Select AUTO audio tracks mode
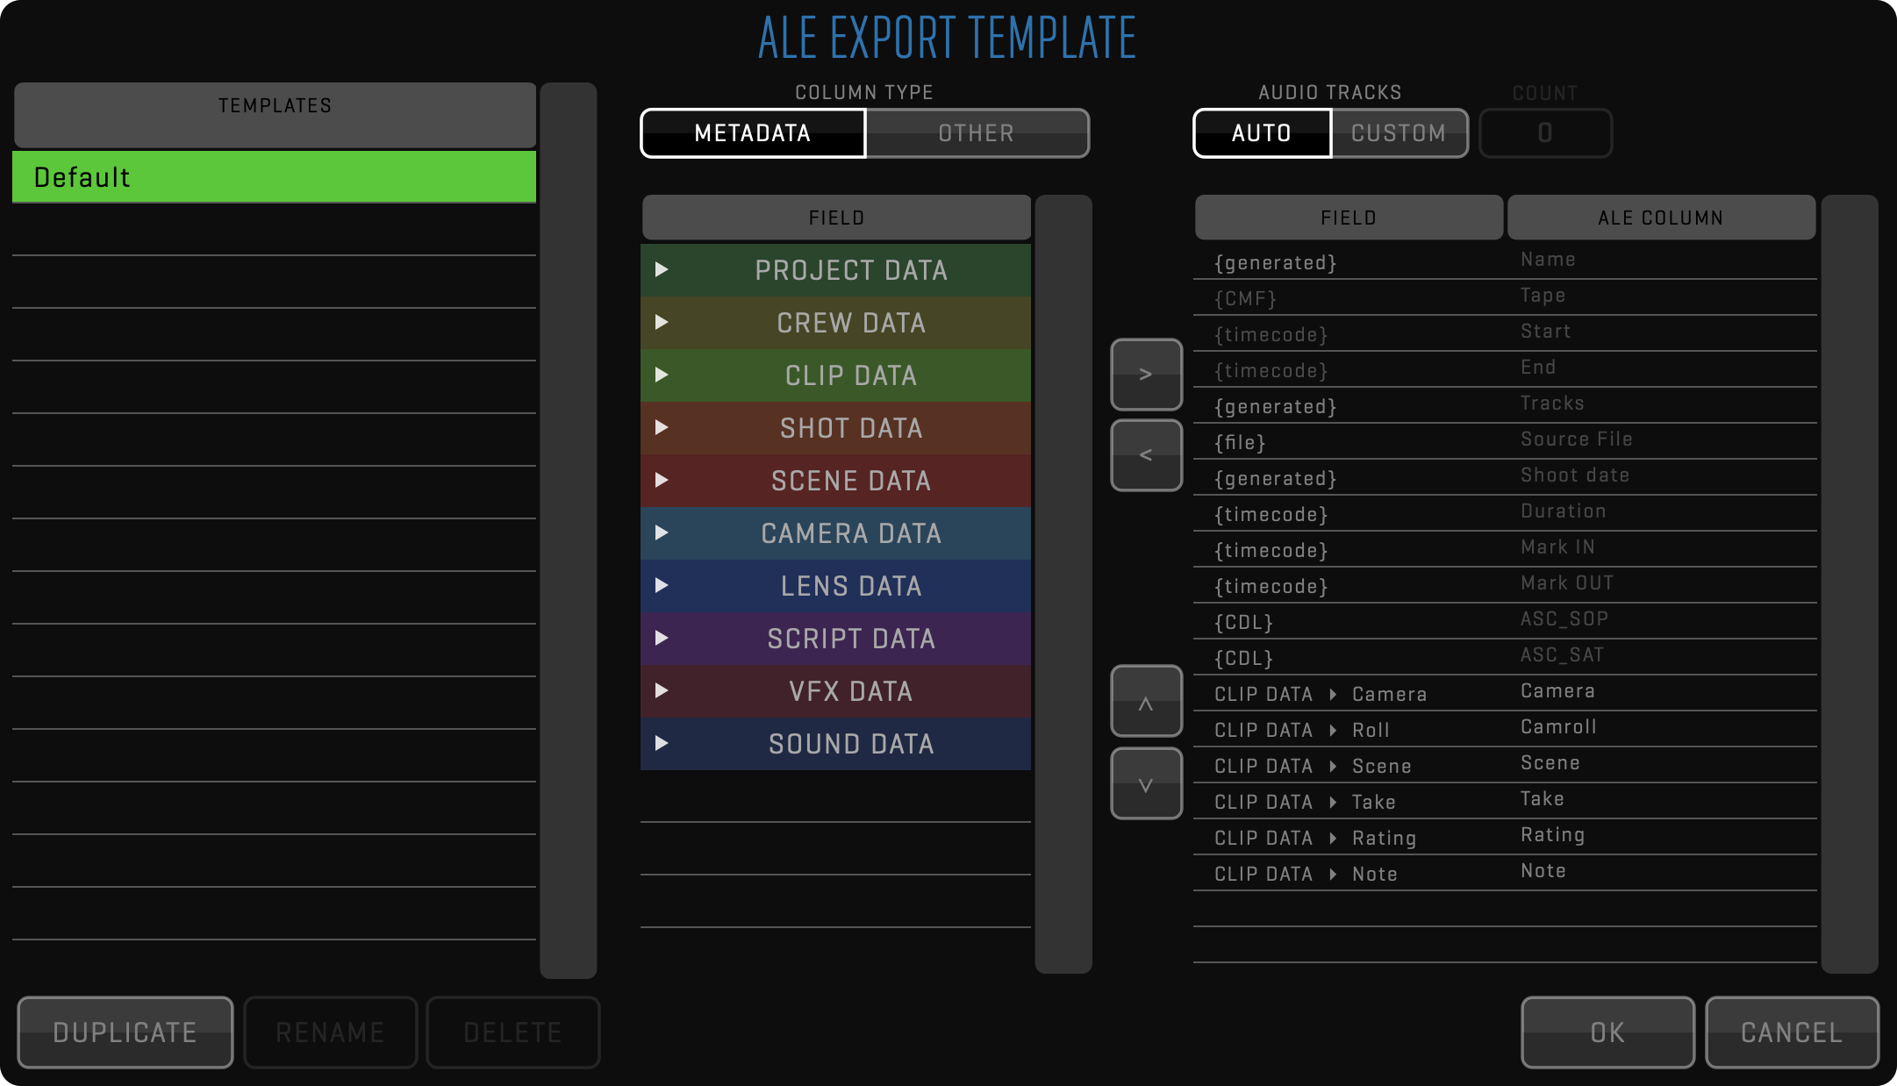This screenshot has width=1897, height=1086. (1262, 133)
